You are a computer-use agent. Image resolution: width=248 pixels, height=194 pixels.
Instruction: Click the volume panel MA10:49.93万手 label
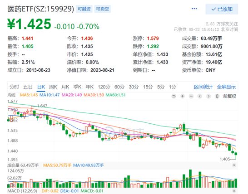pyautogui.click(x=89, y=165)
